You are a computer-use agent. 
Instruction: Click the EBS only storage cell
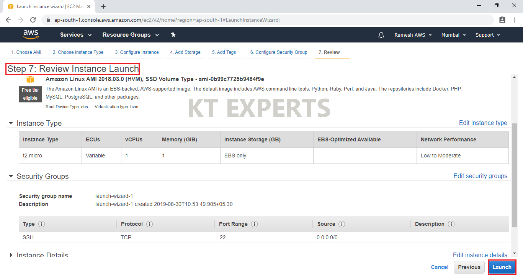click(x=266, y=156)
